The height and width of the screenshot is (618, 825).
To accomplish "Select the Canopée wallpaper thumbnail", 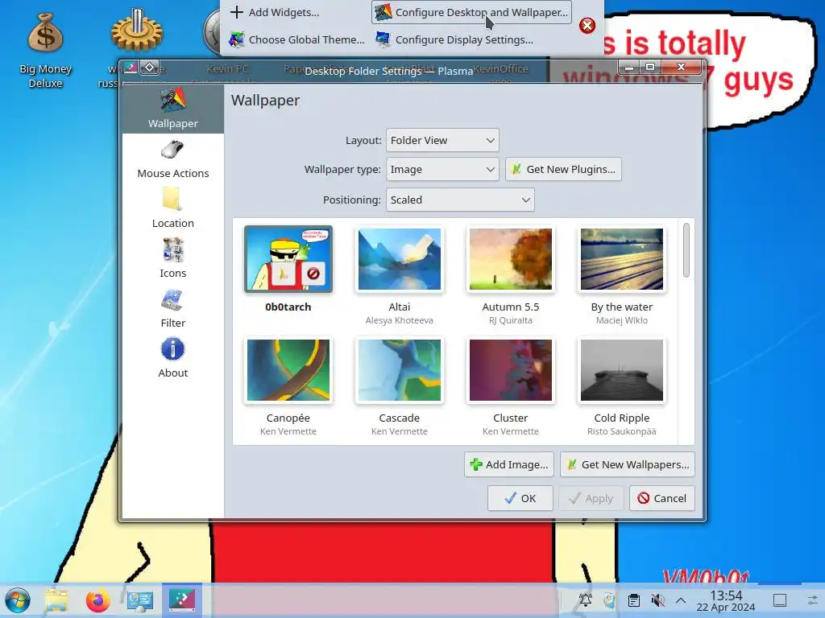I will [288, 370].
